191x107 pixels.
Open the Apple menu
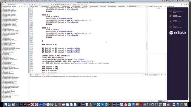[x=2, y=1]
